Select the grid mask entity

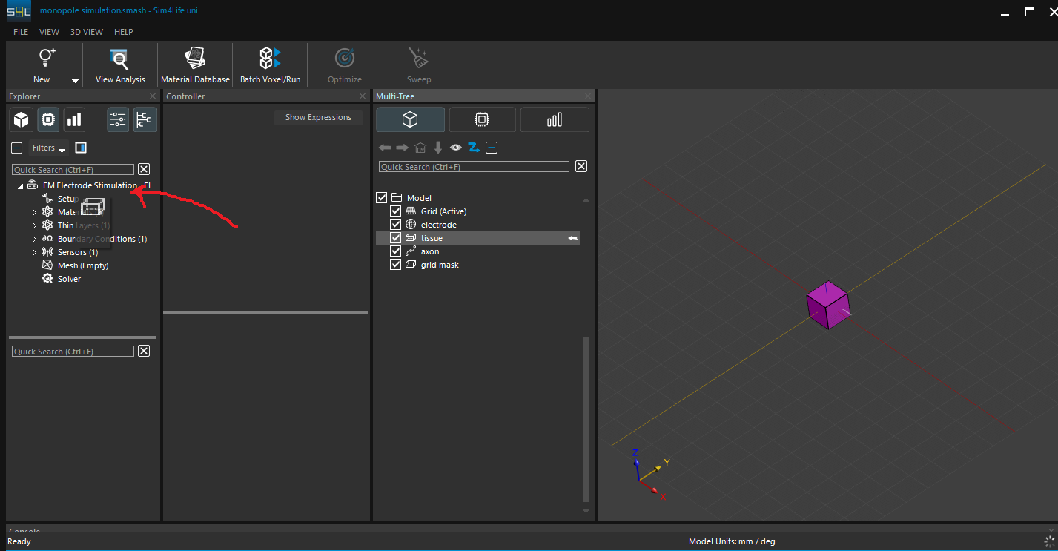click(440, 265)
